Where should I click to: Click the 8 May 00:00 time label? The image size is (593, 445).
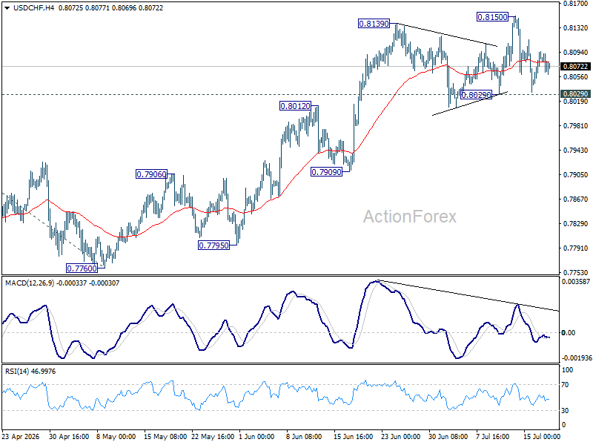click(x=116, y=437)
